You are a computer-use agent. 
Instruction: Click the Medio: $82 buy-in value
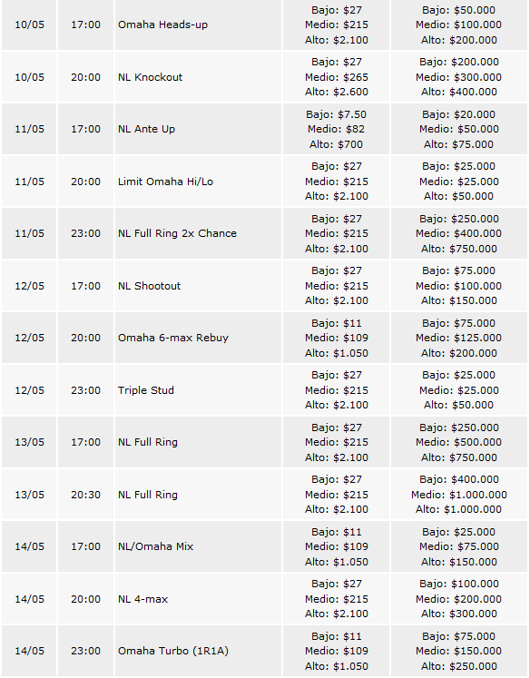[x=337, y=129]
